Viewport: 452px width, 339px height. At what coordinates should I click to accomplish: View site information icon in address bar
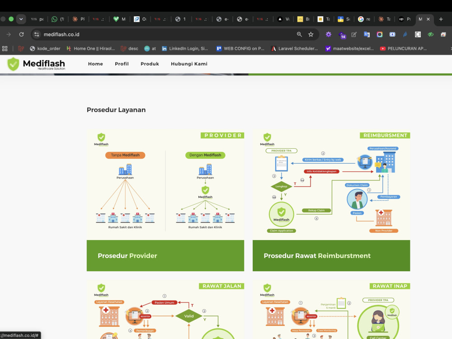(x=37, y=34)
